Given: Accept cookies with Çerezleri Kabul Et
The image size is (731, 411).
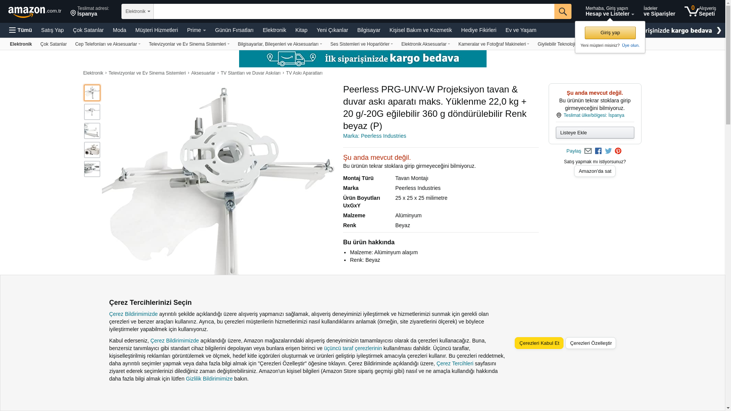Looking at the screenshot, I should click(539, 343).
